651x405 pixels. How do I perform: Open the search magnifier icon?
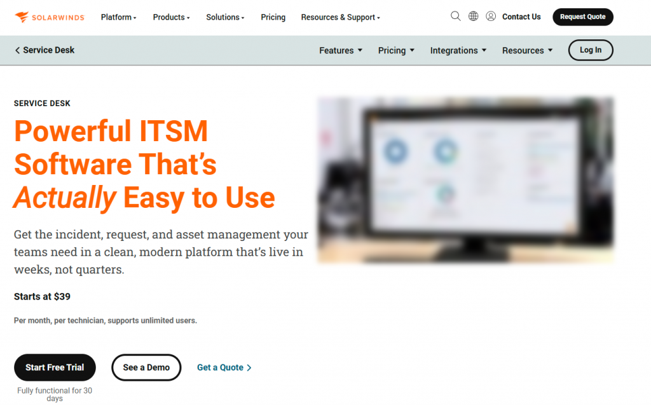(x=455, y=16)
